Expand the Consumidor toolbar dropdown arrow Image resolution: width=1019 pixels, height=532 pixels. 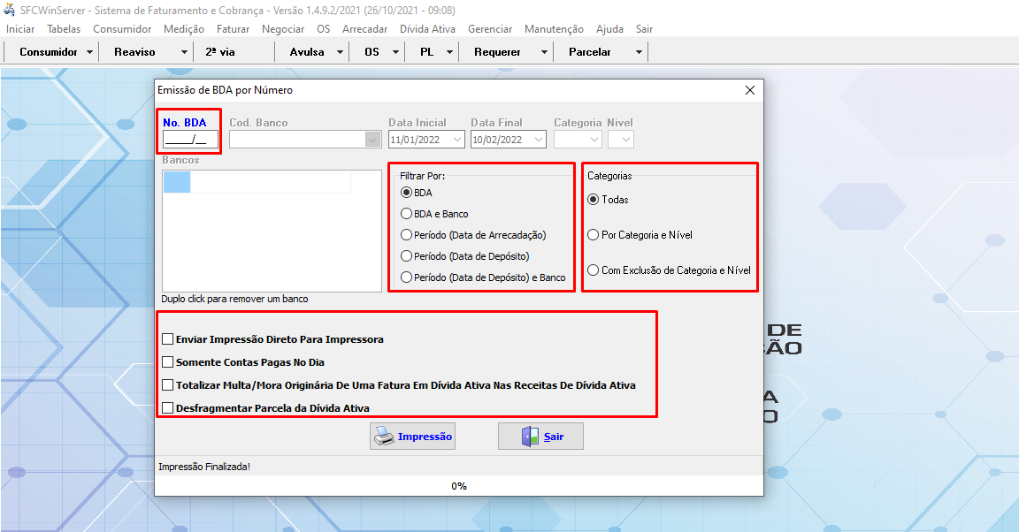point(90,52)
